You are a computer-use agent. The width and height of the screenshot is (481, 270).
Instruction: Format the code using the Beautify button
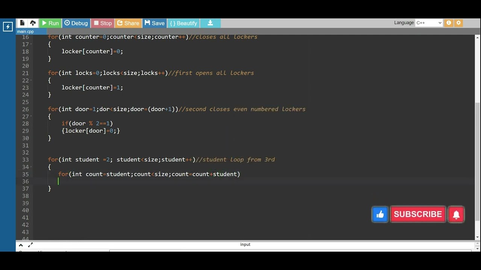(x=183, y=23)
